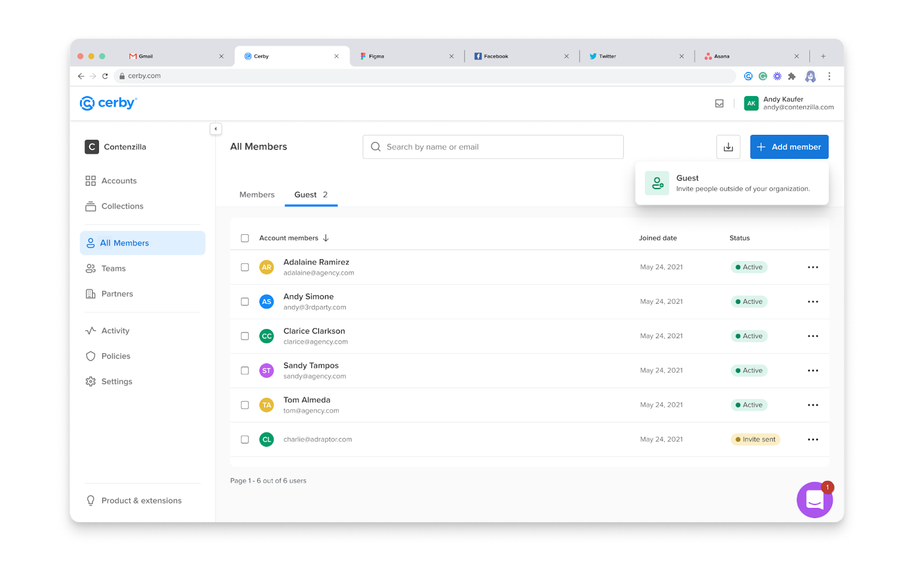The image size is (914, 561).
Task: Open the browser three-dot menu
Action: click(829, 76)
